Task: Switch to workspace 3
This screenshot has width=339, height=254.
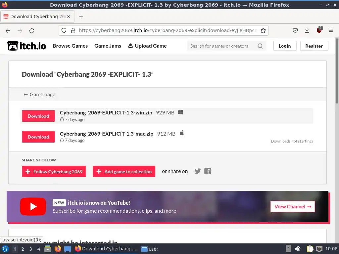Action: tap(31, 249)
